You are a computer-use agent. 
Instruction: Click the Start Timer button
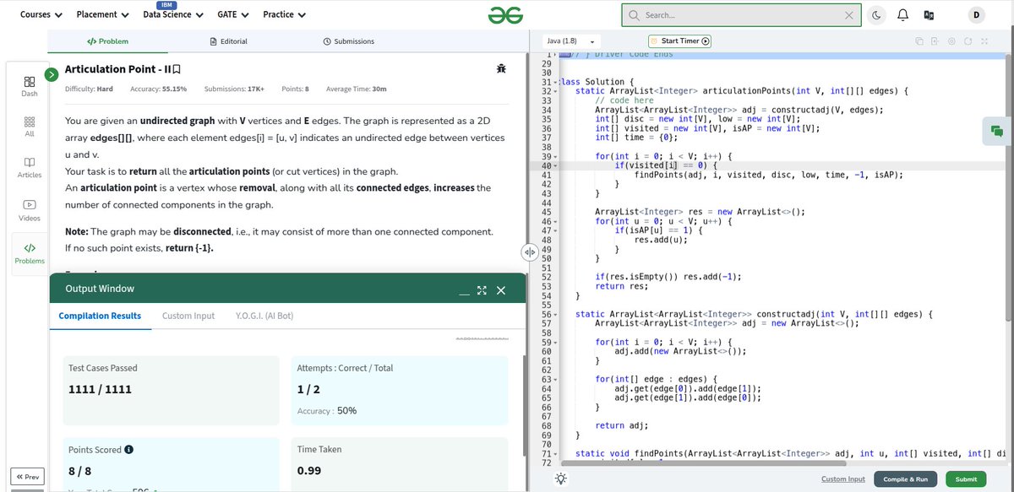coord(679,41)
